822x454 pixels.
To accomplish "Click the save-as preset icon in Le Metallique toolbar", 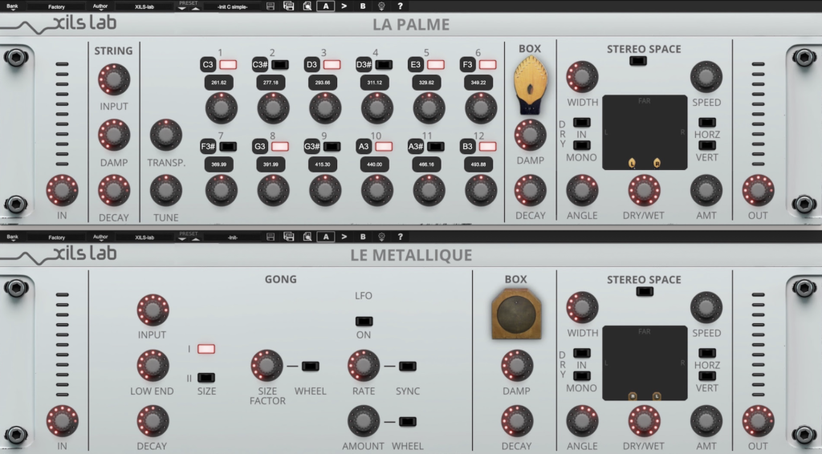I will [x=288, y=237].
